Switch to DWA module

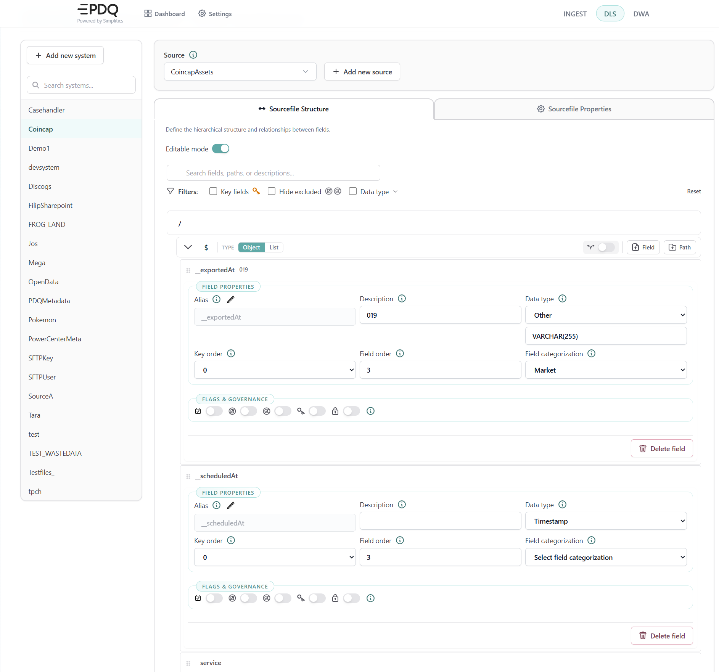641,14
